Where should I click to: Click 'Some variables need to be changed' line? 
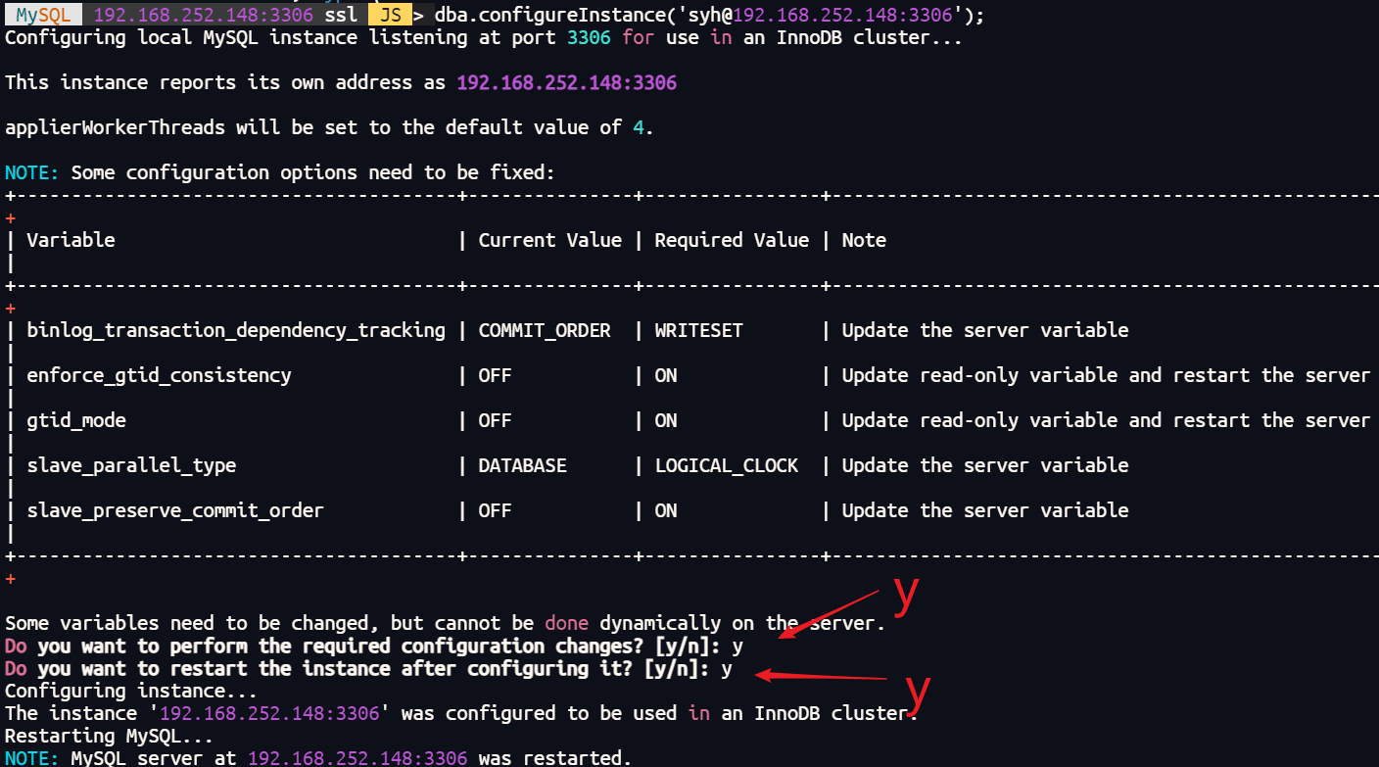tap(445, 623)
